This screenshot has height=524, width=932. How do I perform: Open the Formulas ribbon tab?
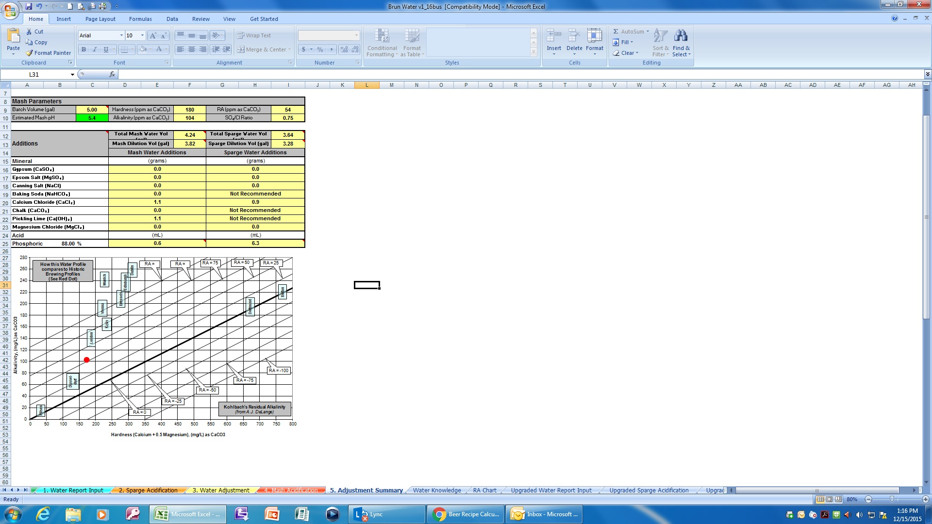(140, 19)
